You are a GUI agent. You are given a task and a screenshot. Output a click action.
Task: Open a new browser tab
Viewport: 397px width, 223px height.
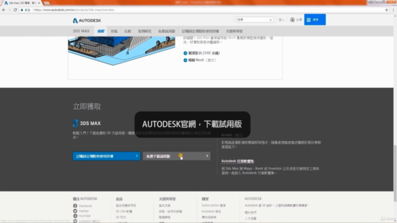tap(47, 3)
